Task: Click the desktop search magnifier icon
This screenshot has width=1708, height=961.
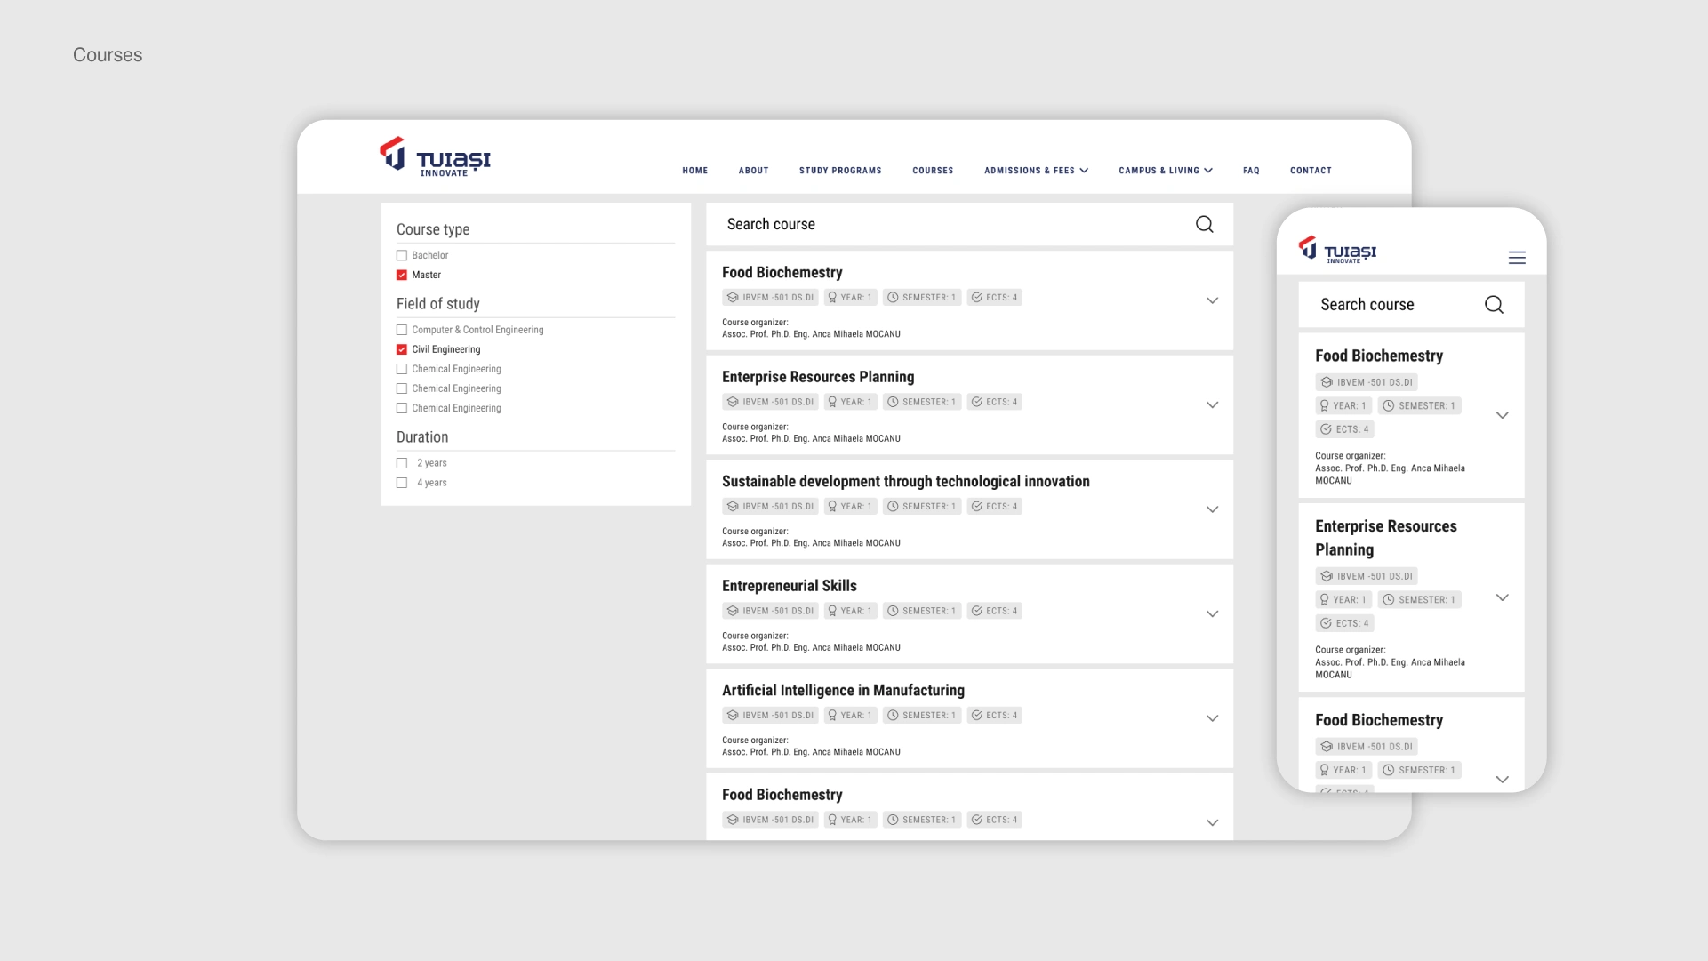Action: click(1204, 224)
